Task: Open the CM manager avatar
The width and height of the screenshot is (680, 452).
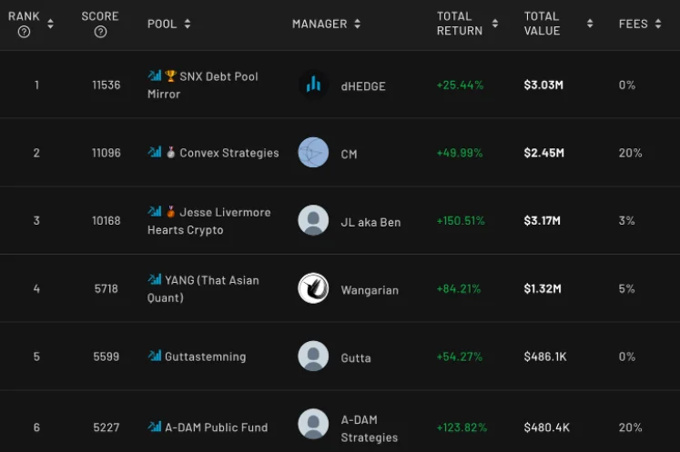Action: (313, 153)
